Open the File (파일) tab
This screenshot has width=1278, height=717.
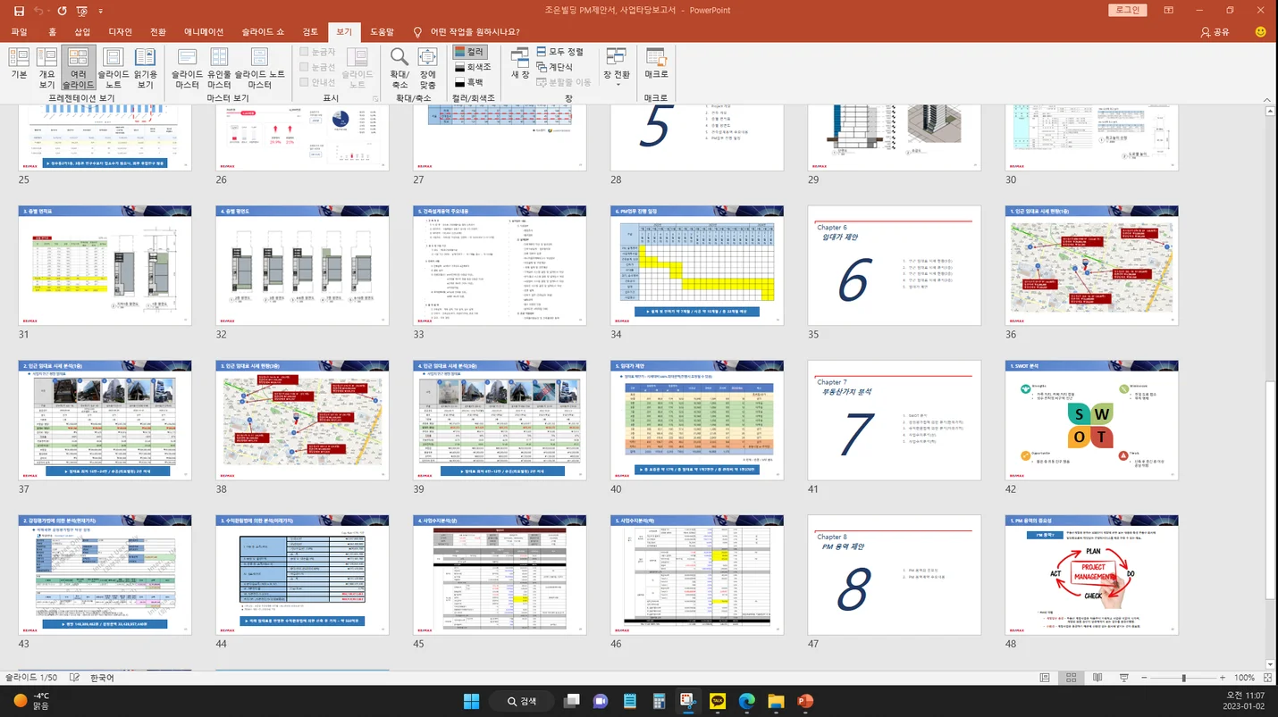coord(19,31)
